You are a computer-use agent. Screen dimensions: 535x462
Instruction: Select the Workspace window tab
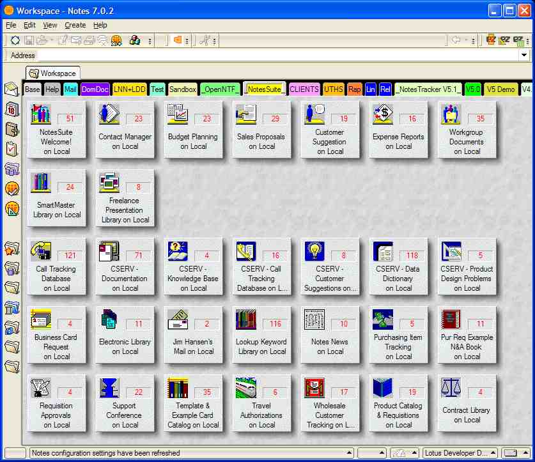click(x=53, y=73)
